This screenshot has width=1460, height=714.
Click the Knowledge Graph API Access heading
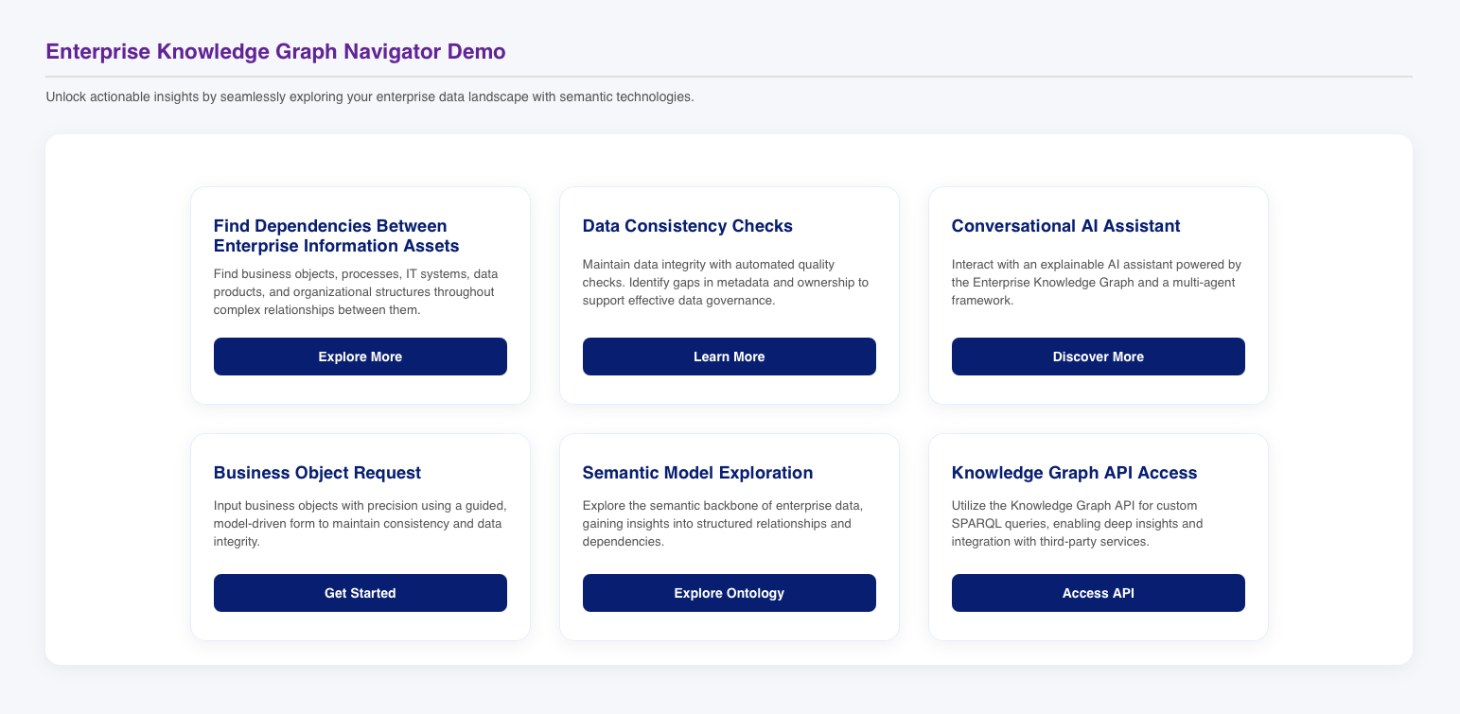coord(1074,473)
